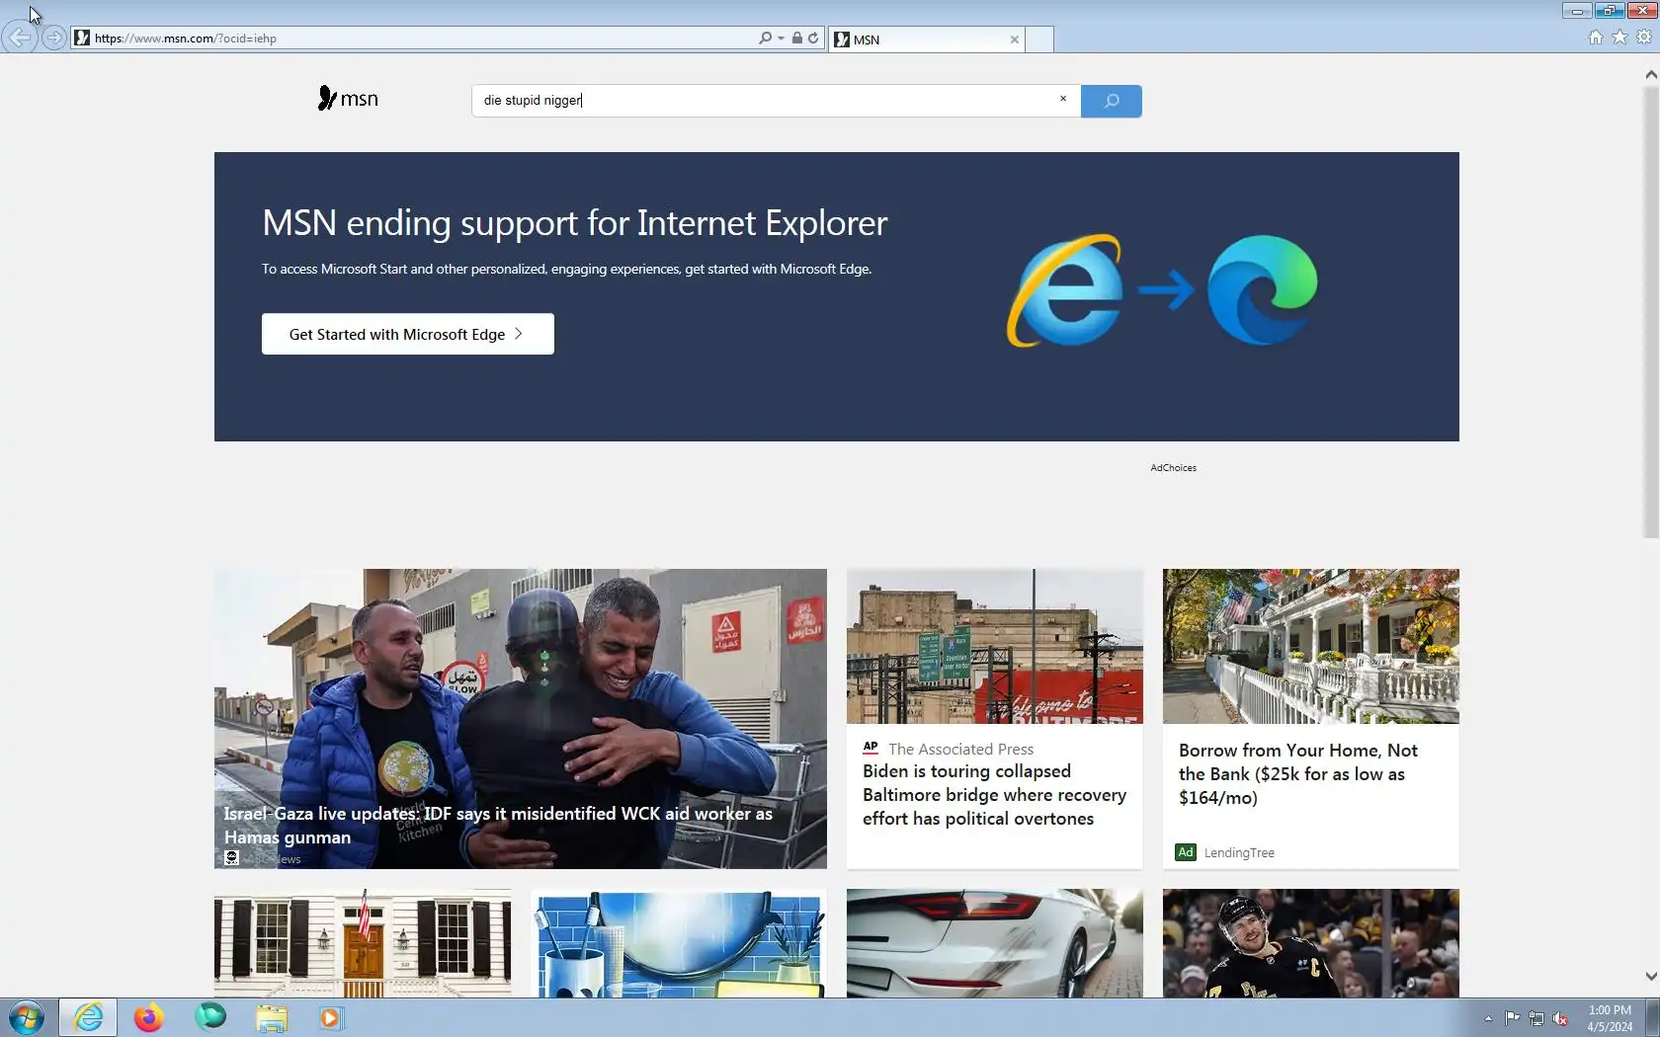
Task: Open the Favorites star icon
Action: tap(1619, 38)
